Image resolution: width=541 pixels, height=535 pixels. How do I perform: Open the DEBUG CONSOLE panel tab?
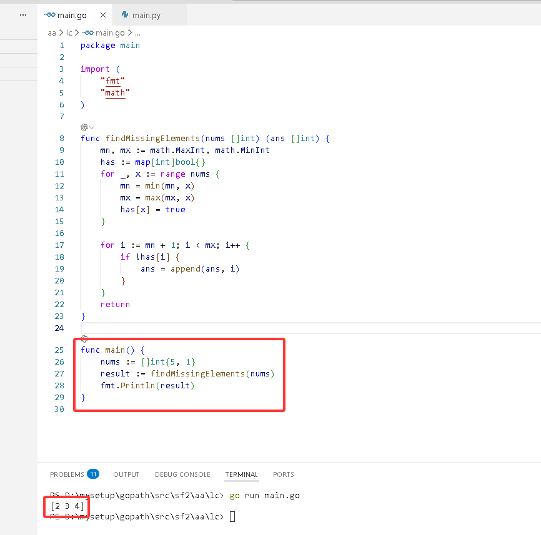(x=182, y=474)
